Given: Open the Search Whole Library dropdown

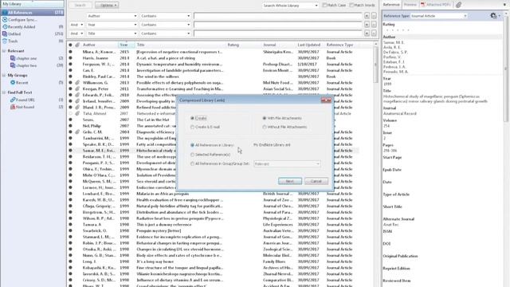Looking at the screenshot, I should pos(290,6).
